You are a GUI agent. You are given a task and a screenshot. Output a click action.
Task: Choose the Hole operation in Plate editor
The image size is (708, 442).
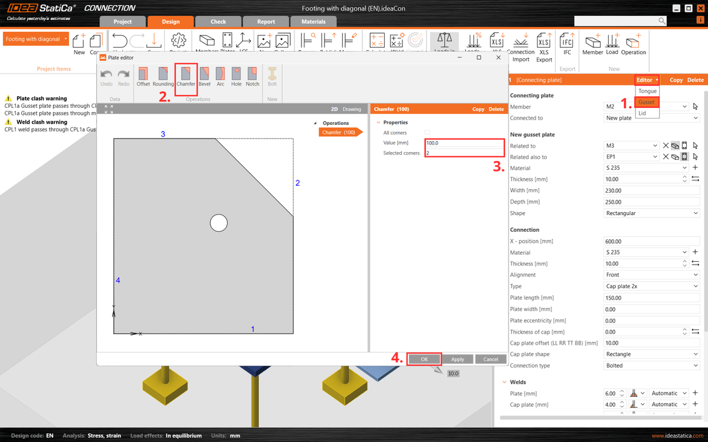click(x=236, y=77)
